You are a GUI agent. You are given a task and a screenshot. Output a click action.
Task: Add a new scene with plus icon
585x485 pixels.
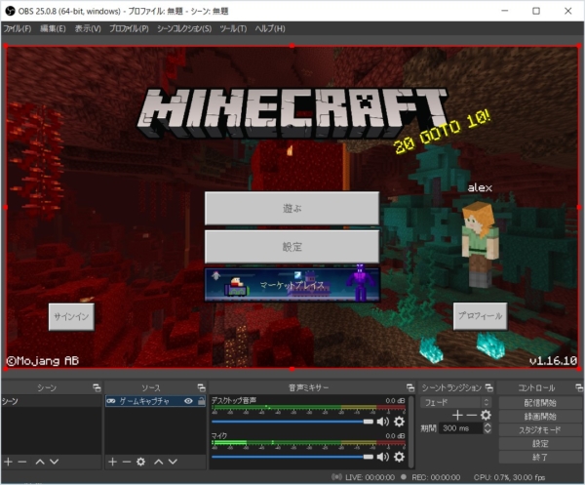[x=8, y=462]
